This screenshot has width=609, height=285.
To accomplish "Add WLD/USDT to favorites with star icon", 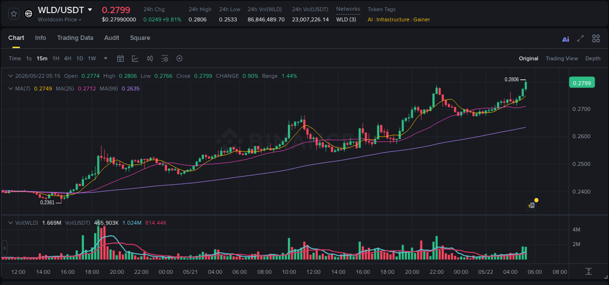I will coord(14,14).
